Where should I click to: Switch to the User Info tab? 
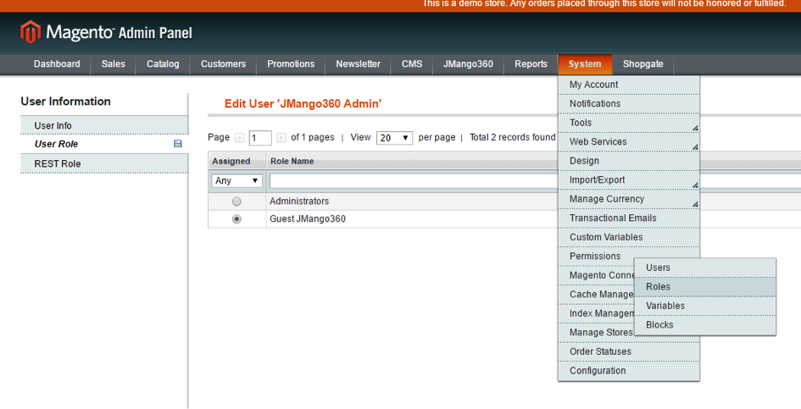104,125
